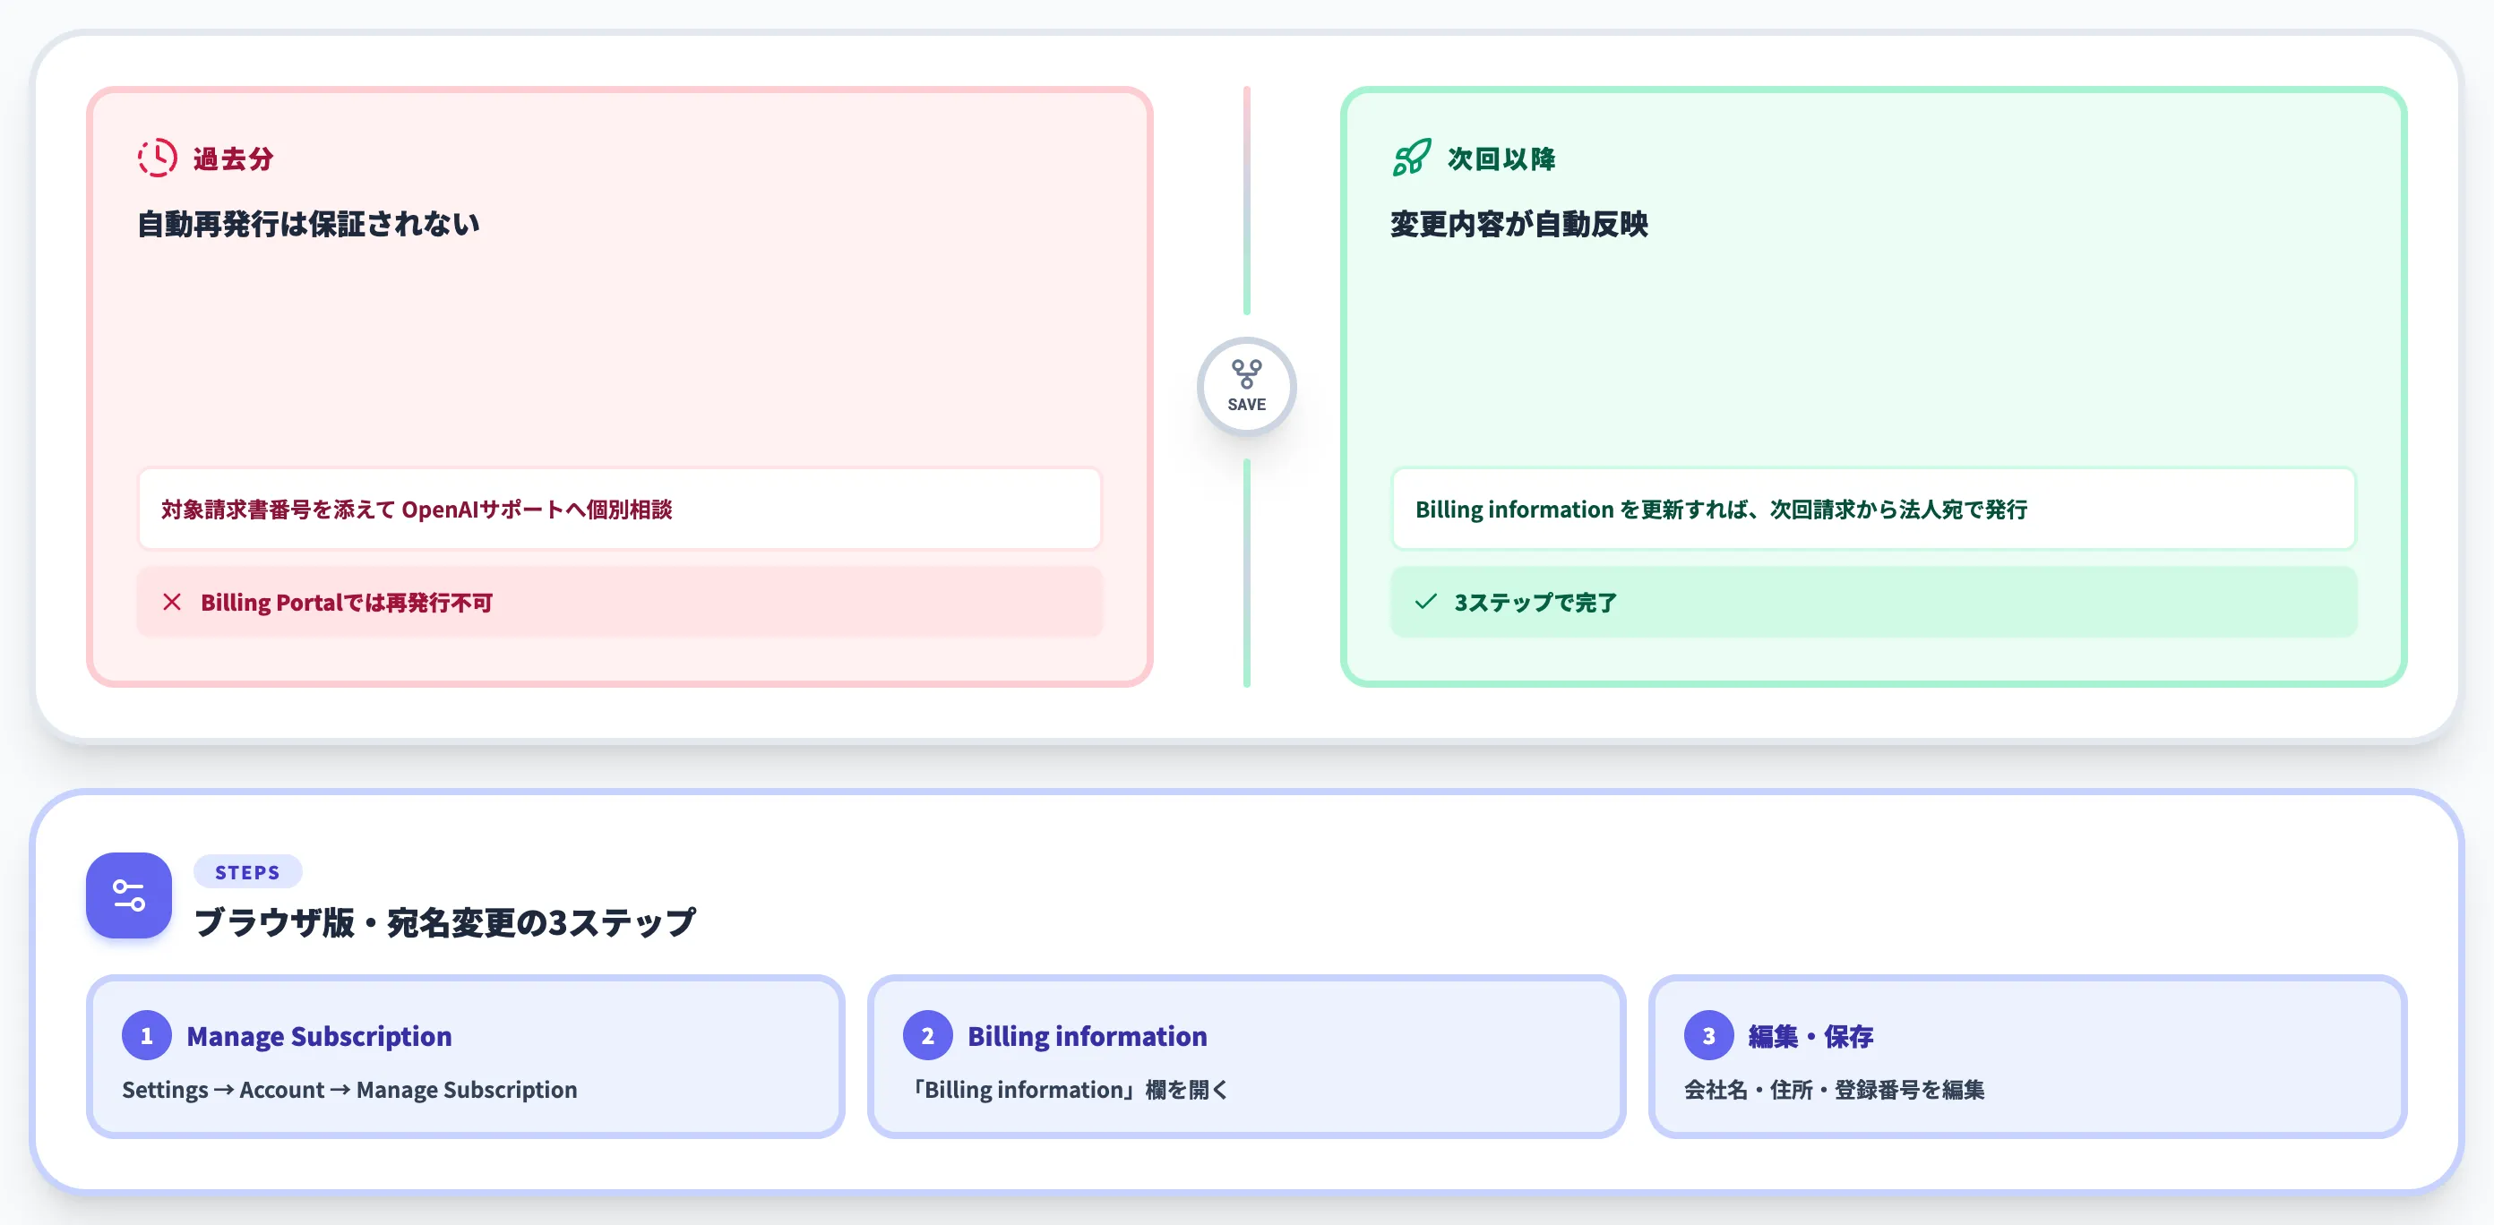Click the X icon beside Billing Portalでは再発行不可
This screenshot has height=1225, width=2494.
pyautogui.click(x=172, y=602)
